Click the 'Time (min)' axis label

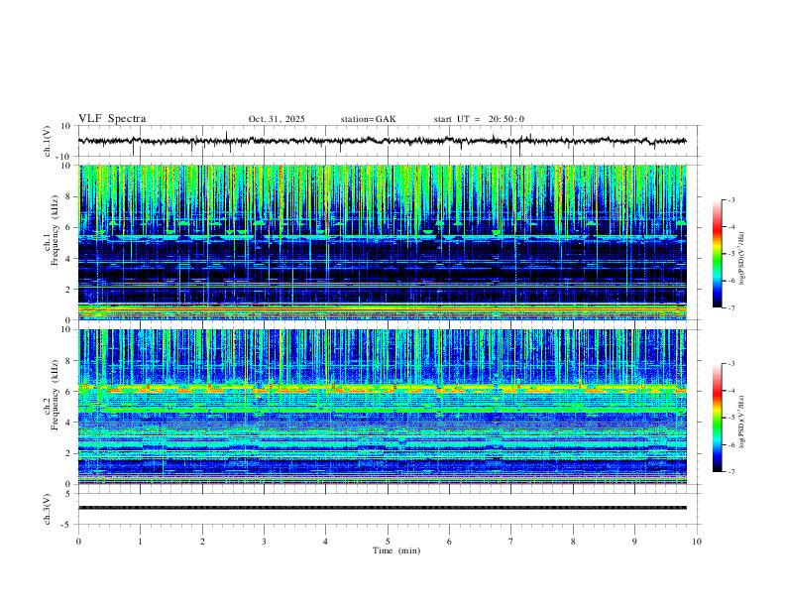396,550
